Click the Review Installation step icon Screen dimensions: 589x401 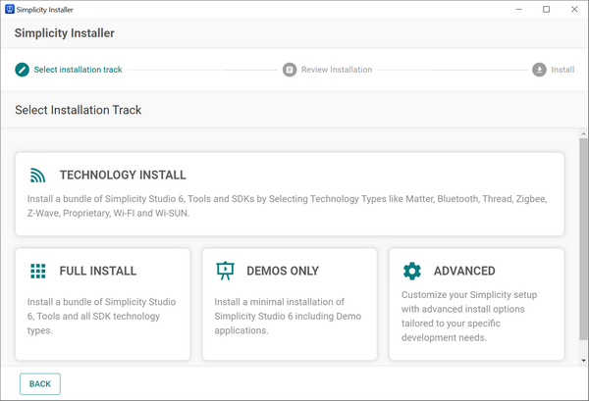click(290, 70)
